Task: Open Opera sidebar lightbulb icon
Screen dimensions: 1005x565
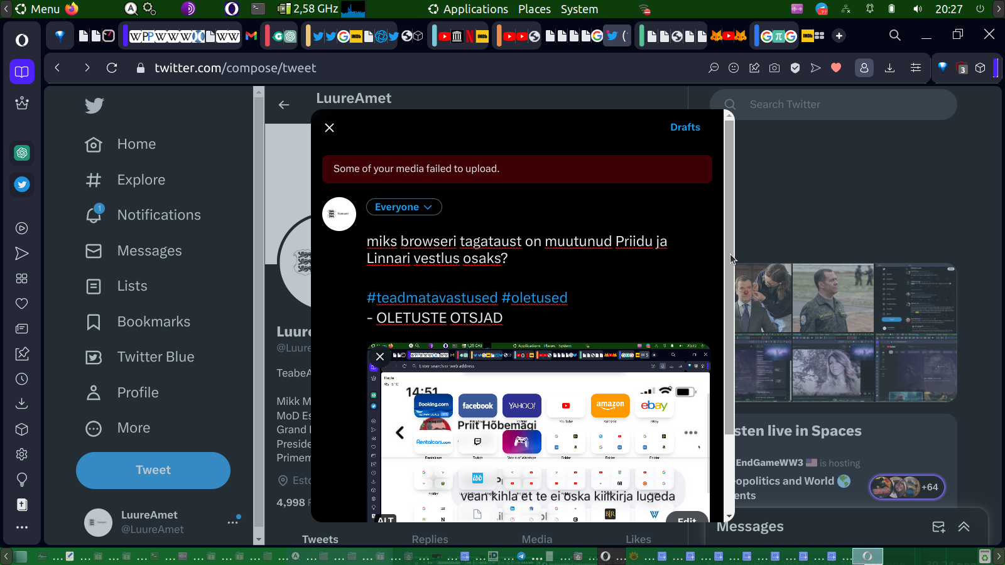Action: tap(22, 480)
